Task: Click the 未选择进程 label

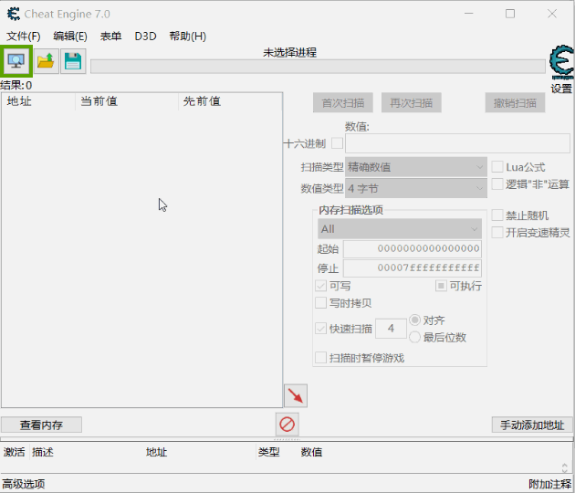Action: (289, 53)
